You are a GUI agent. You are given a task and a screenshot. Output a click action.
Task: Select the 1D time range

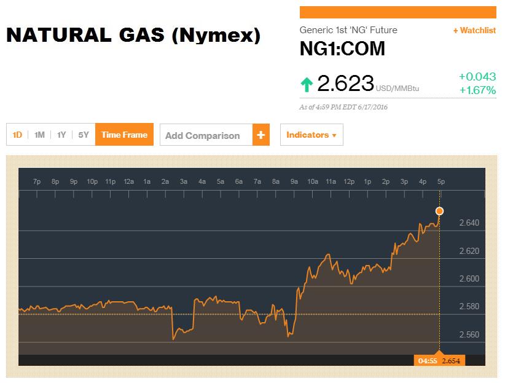click(17, 135)
